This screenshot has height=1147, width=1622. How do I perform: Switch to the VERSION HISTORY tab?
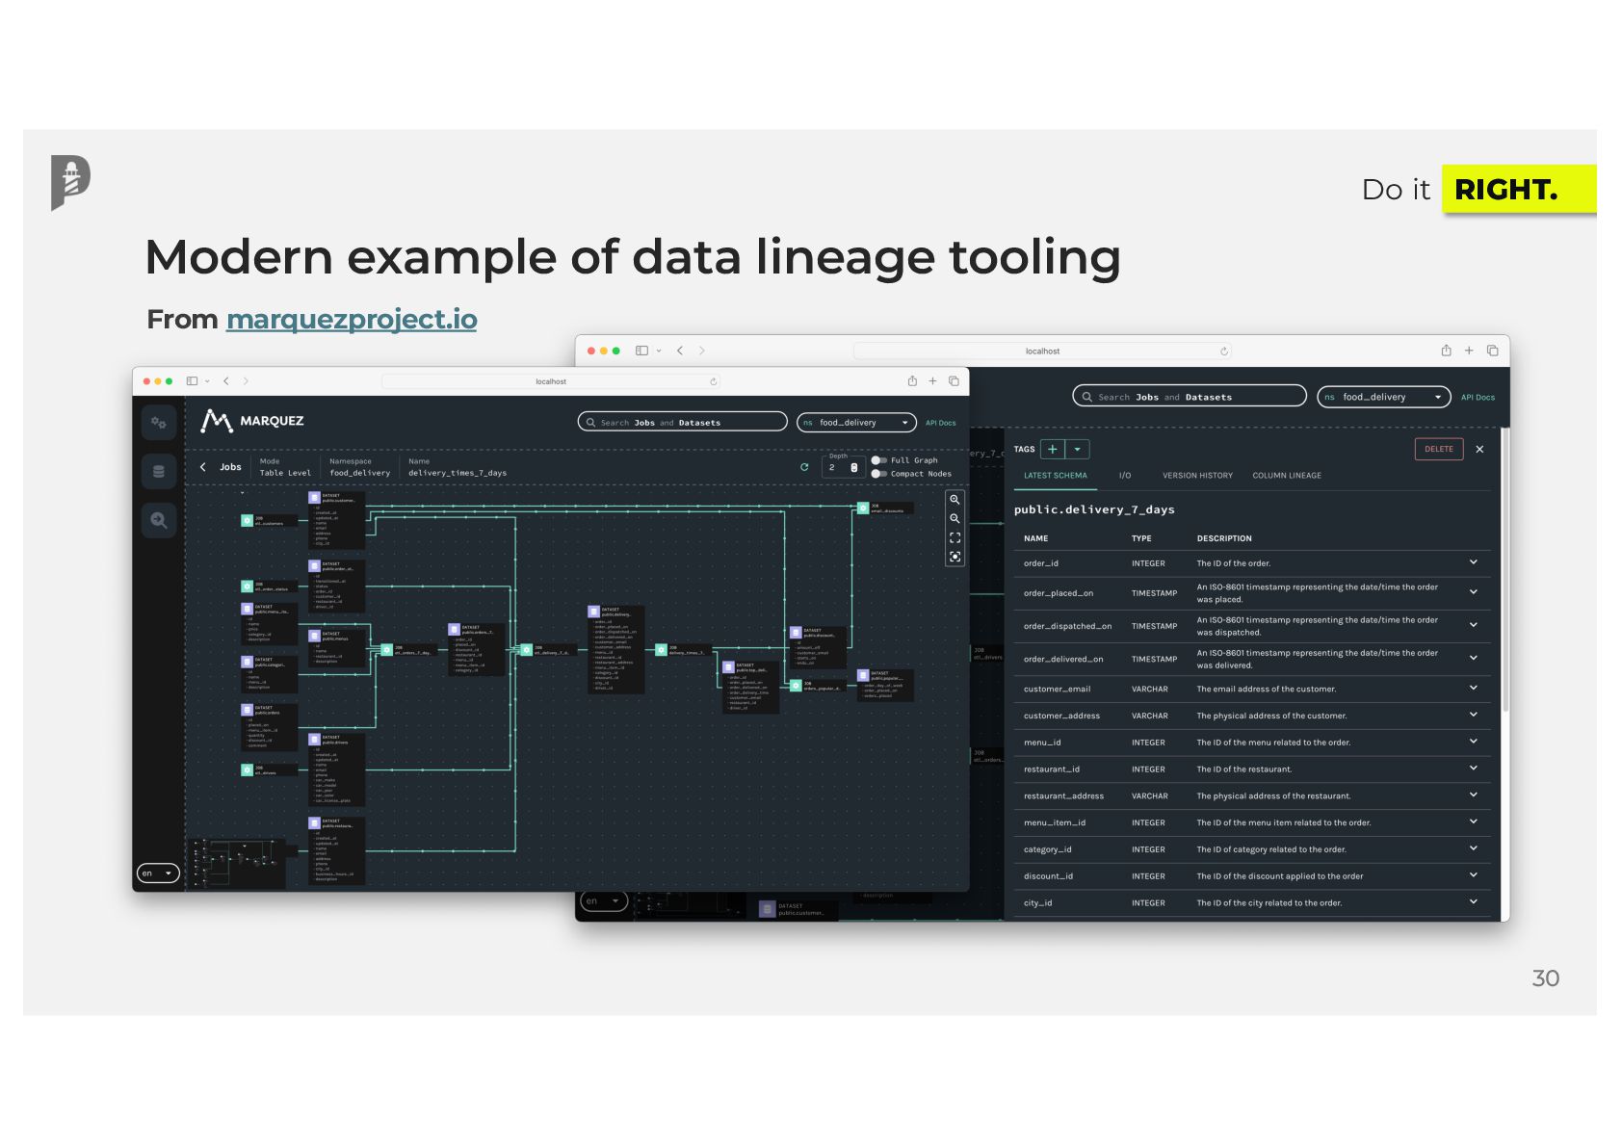(1197, 476)
